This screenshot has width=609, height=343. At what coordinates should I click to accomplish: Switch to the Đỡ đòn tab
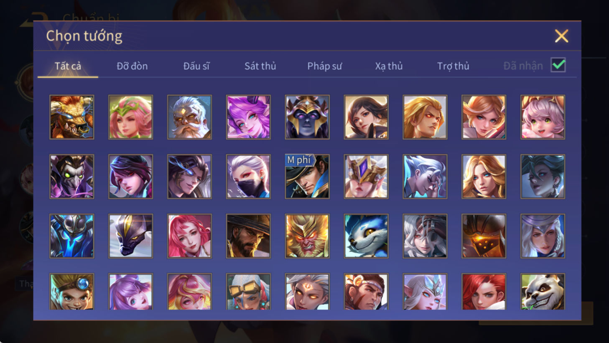tap(132, 66)
